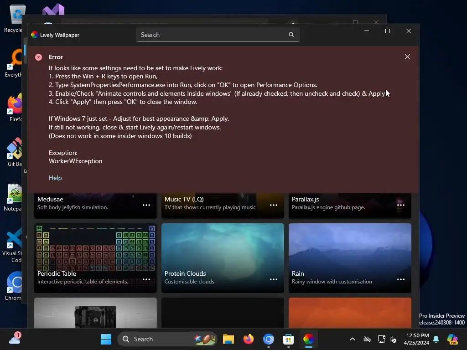Open the Help link in the error message
467x350 pixels.
(55, 178)
